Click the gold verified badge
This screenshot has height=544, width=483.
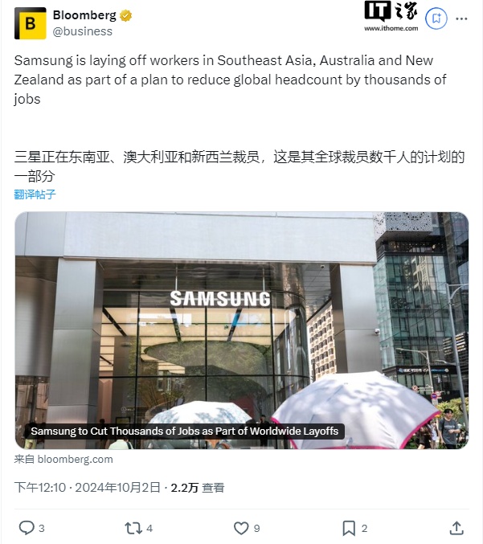point(125,15)
